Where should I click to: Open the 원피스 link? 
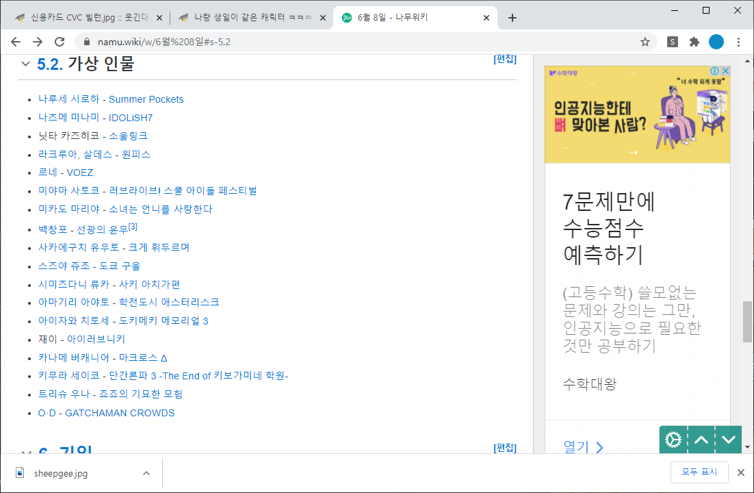click(136, 154)
